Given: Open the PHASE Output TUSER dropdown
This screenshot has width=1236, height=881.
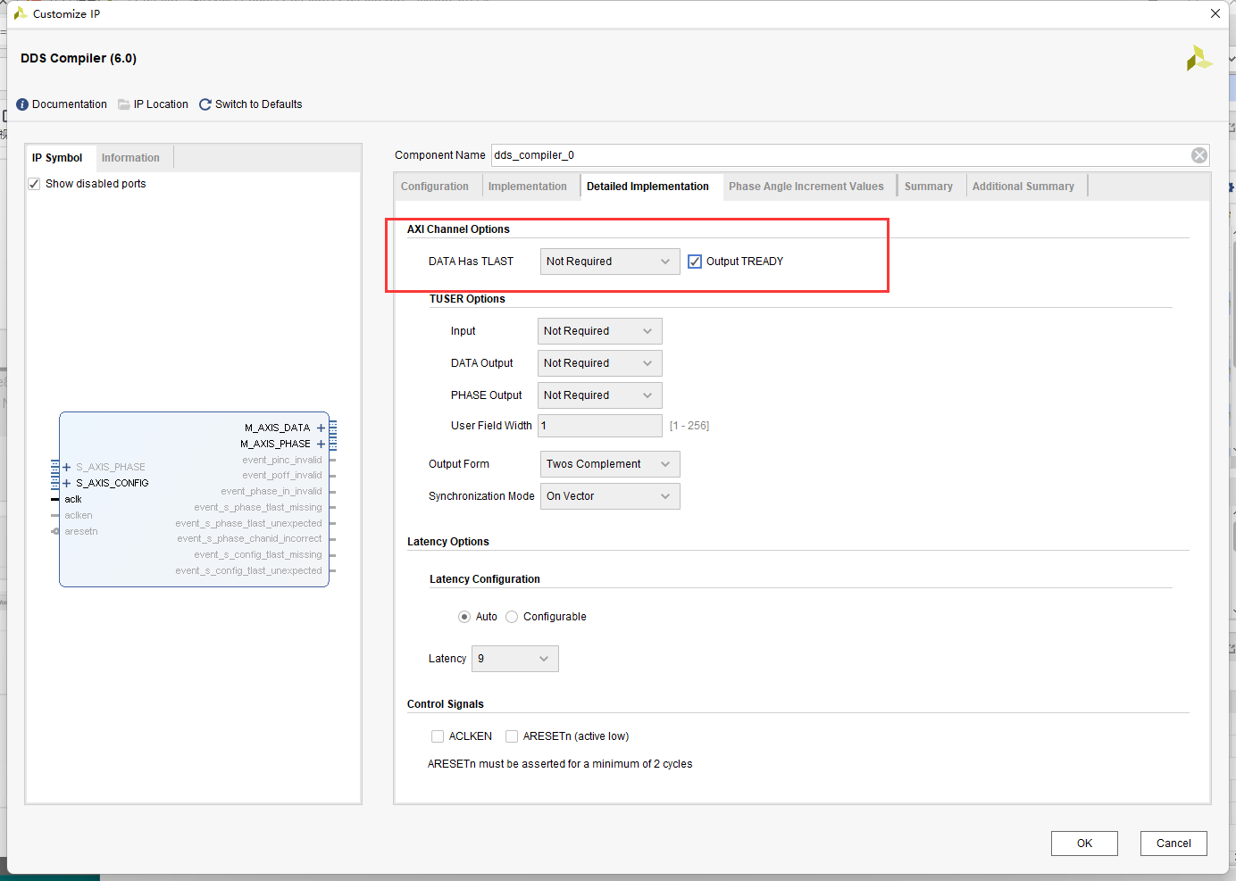Looking at the screenshot, I should pos(600,395).
